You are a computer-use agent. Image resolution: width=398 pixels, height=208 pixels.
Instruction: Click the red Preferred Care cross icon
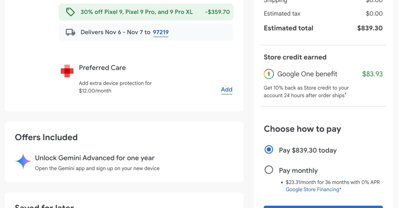[67, 71]
